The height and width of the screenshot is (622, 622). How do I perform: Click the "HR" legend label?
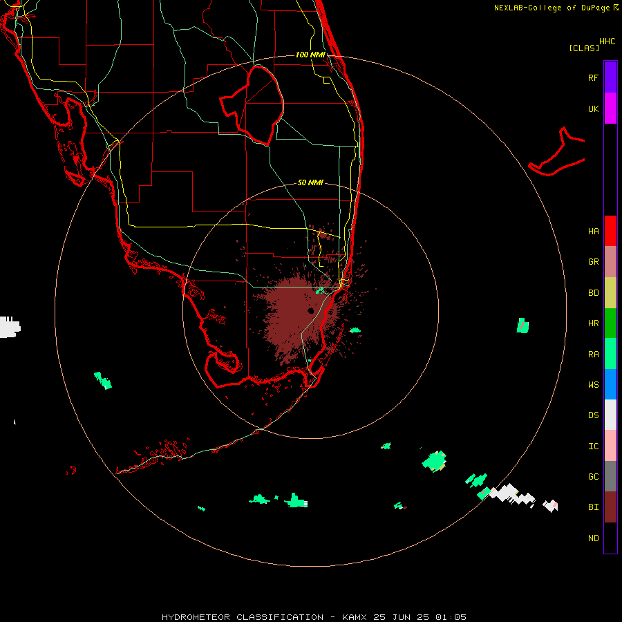(x=593, y=323)
